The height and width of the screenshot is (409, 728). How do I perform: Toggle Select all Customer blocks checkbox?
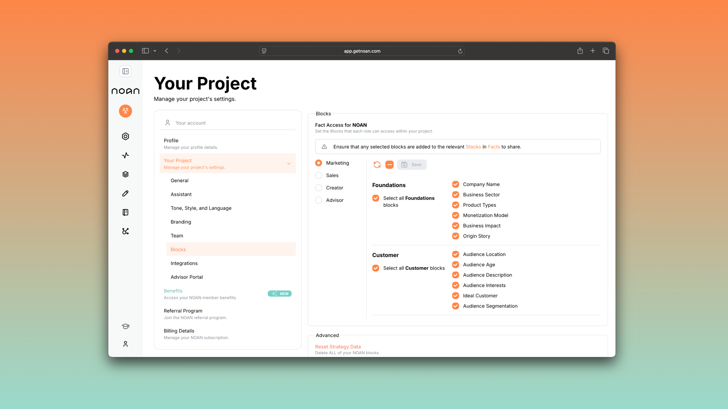pyautogui.click(x=376, y=268)
